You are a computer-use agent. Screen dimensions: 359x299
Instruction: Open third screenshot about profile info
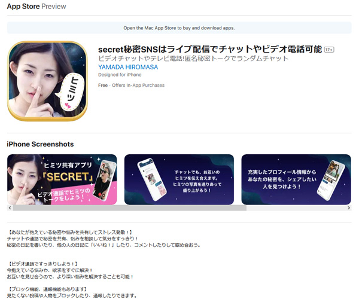[x=296, y=179]
